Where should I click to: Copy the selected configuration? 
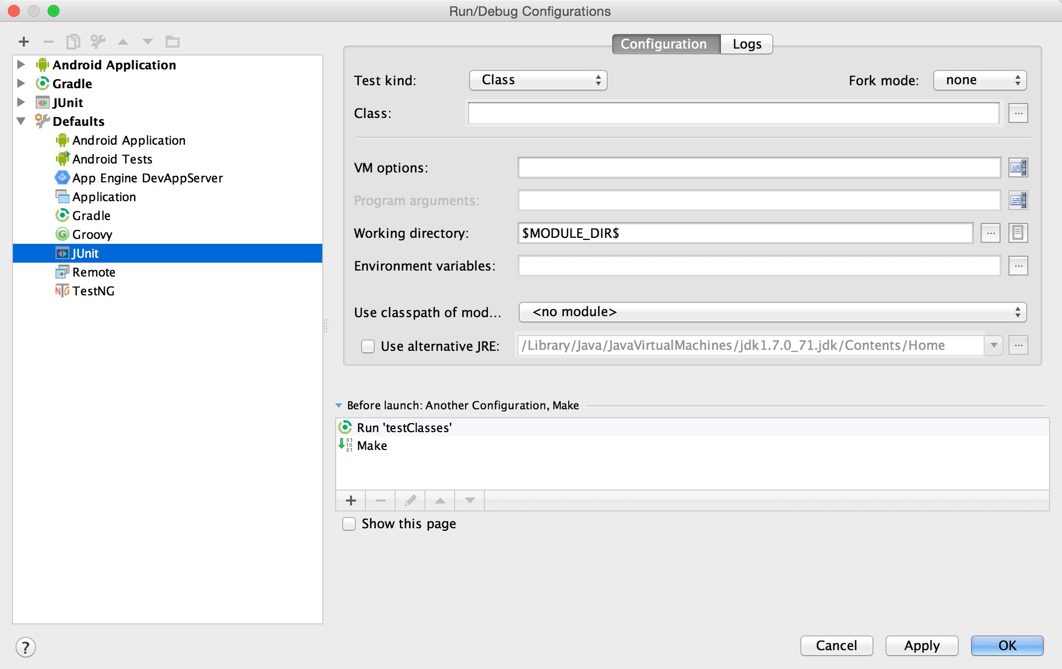pos(73,42)
